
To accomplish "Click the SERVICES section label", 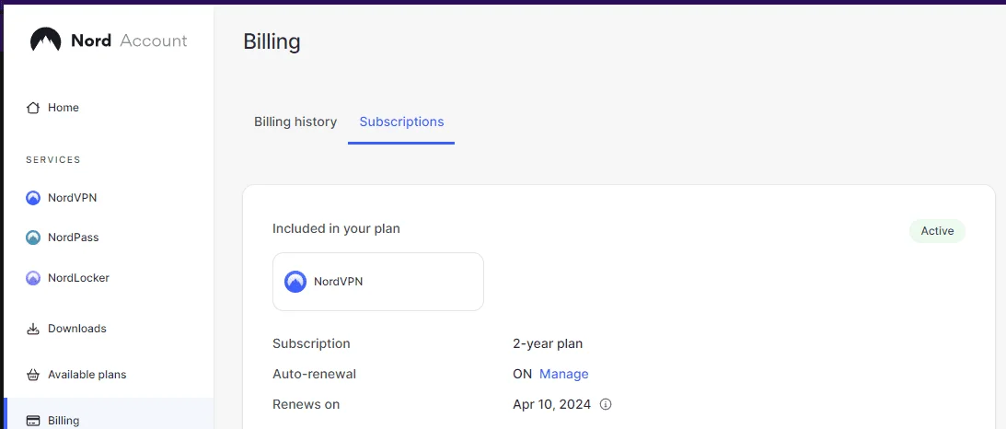I will pyautogui.click(x=53, y=159).
